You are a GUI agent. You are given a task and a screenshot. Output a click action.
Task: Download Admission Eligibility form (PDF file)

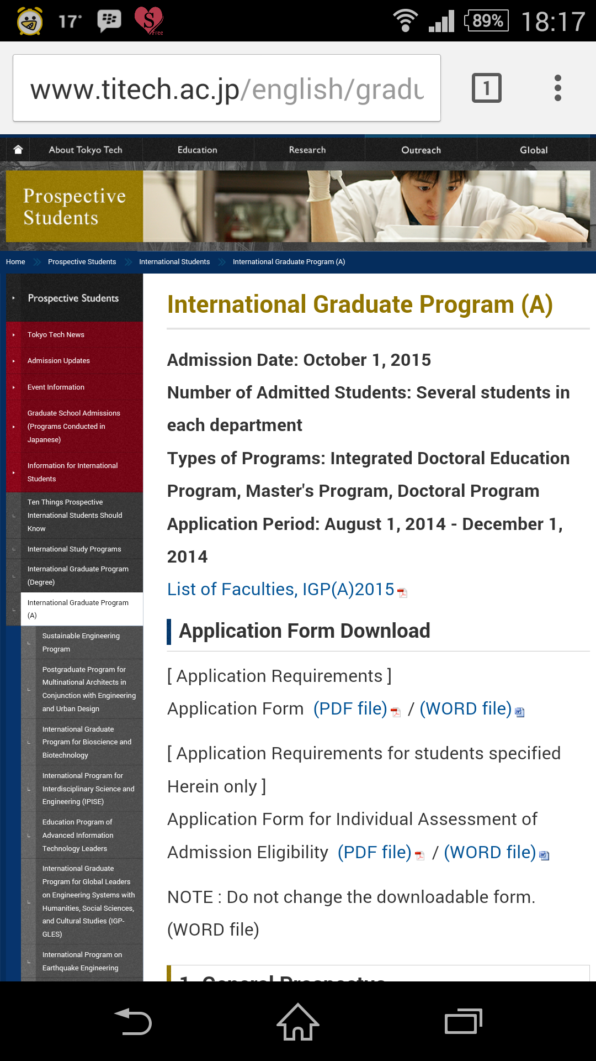pyautogui.click(x=375, y=853)
